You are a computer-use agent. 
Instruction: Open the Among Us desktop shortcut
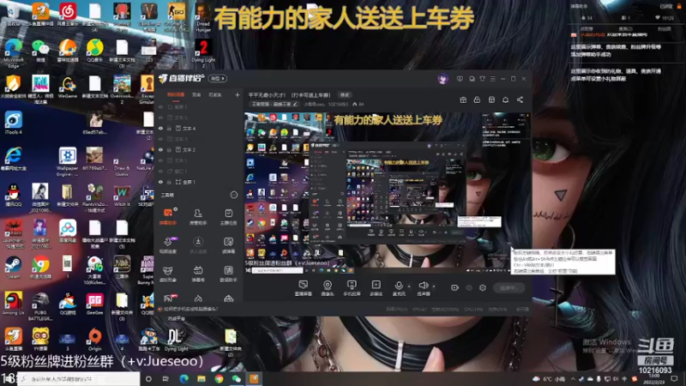point(13,304)
